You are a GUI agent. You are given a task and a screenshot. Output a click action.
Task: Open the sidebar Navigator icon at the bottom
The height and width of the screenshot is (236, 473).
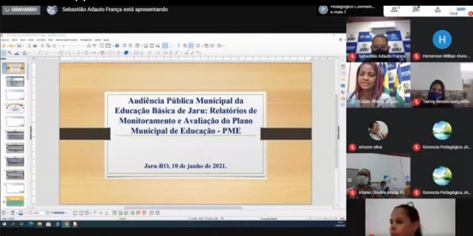342,104
